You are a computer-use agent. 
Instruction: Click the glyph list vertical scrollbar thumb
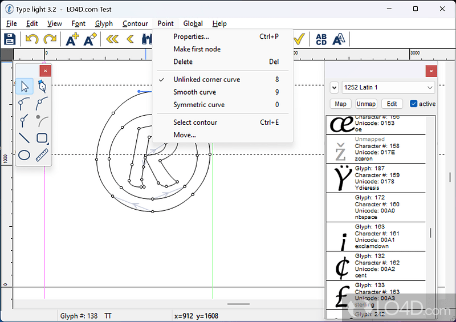coord(430,233)
